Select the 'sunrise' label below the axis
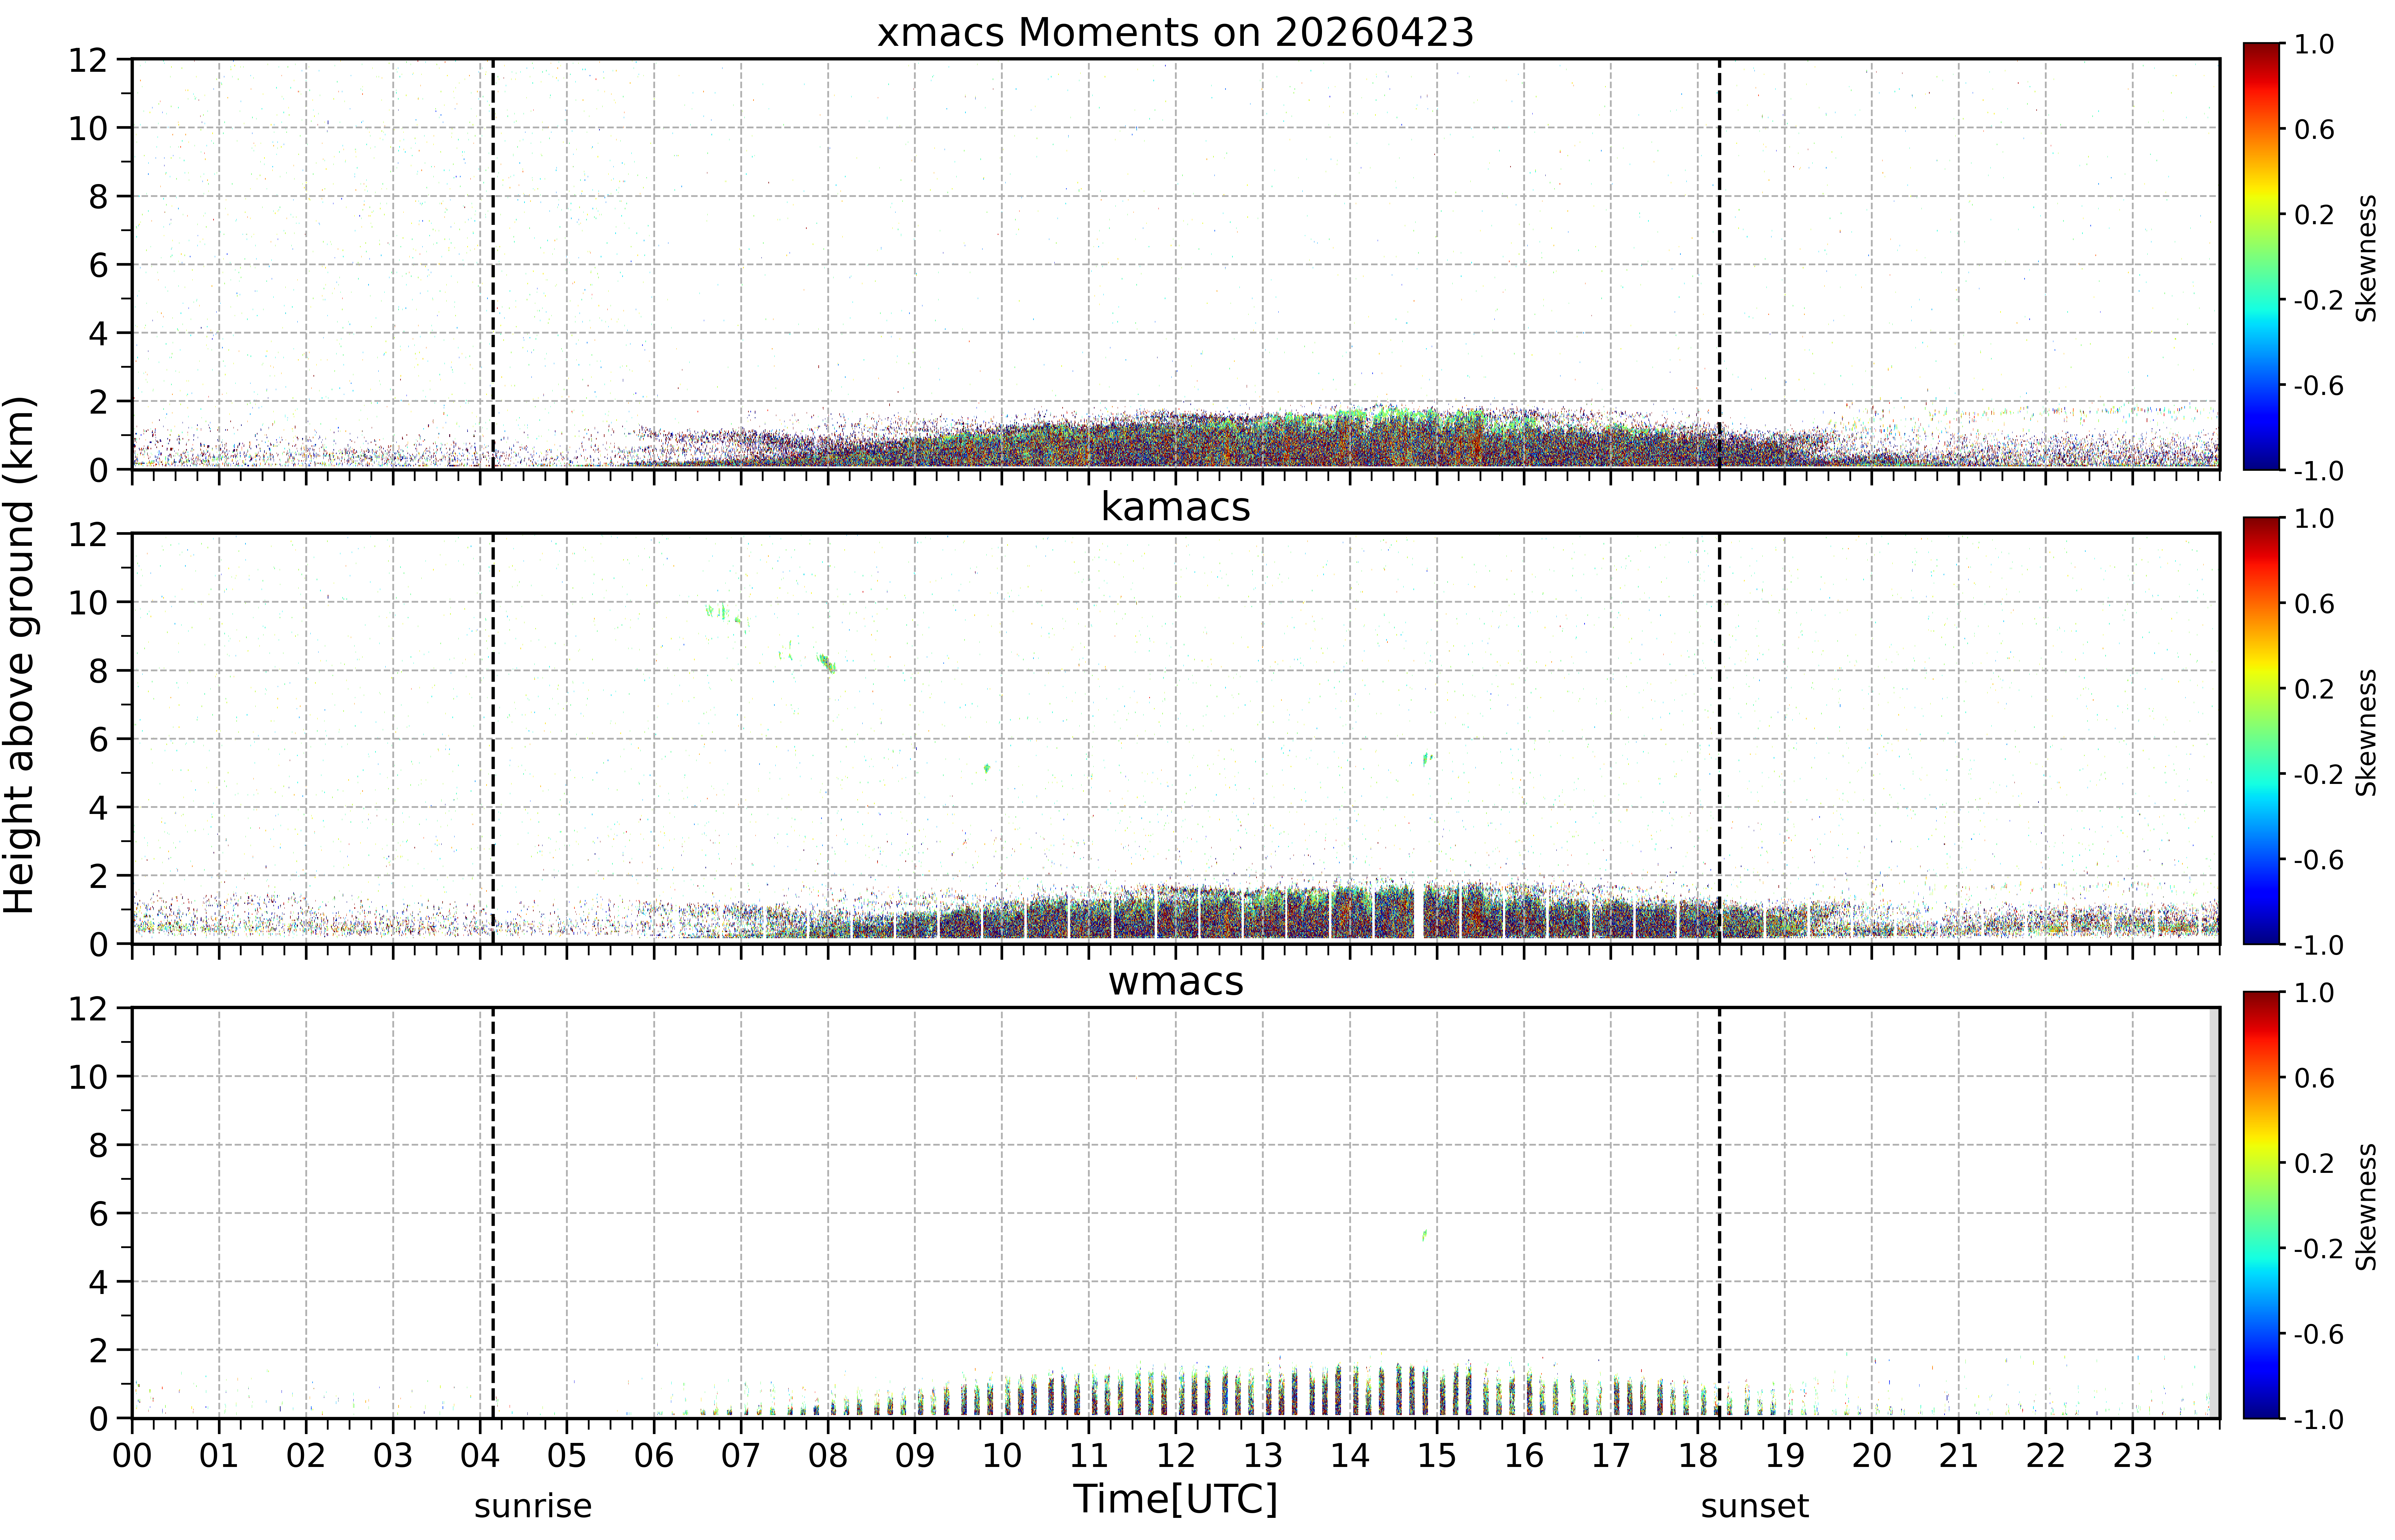2395x1540 pixels. coord(533,1506)
